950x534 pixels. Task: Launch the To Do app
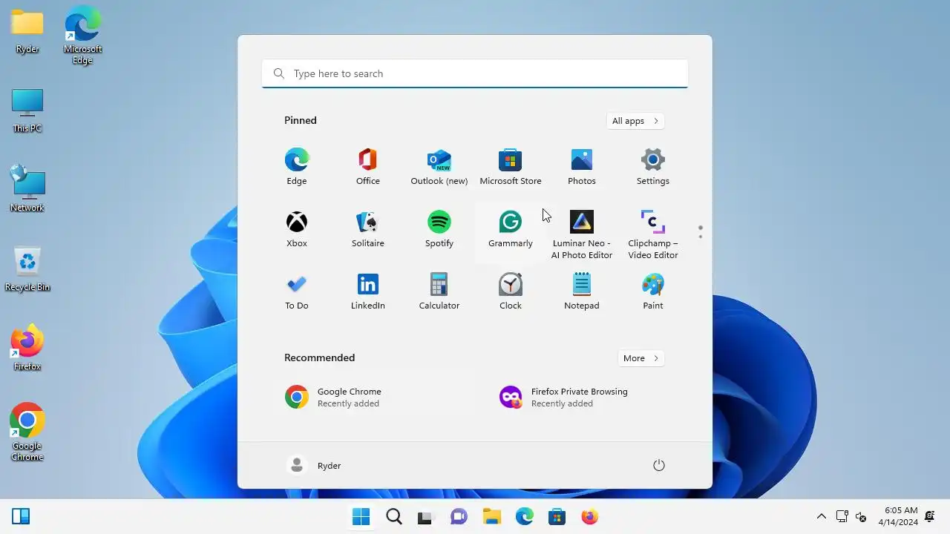tap(297, 291)
